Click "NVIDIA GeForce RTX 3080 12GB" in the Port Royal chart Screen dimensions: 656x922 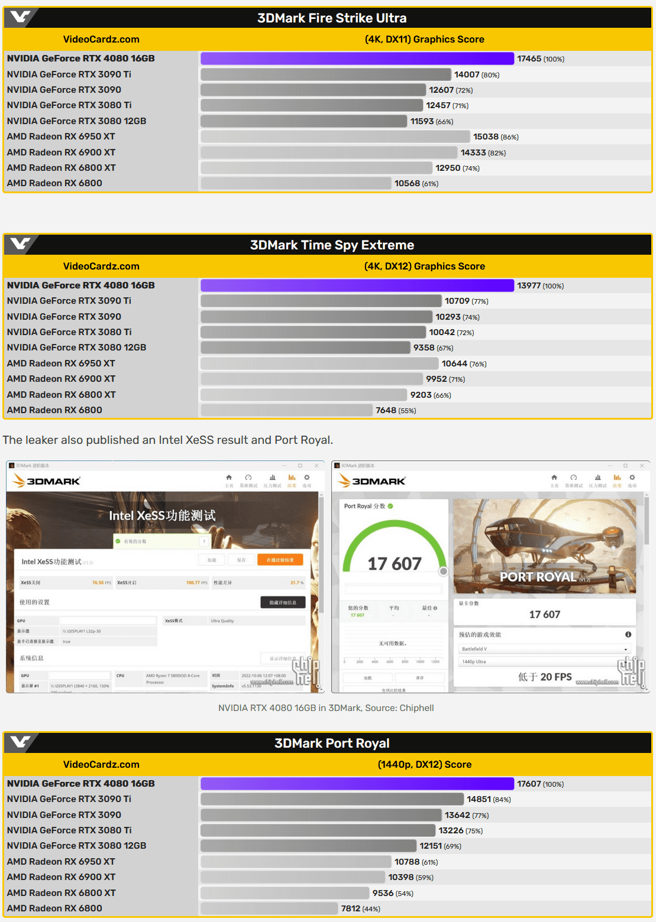pyautogui.click(x=77, y=846)
